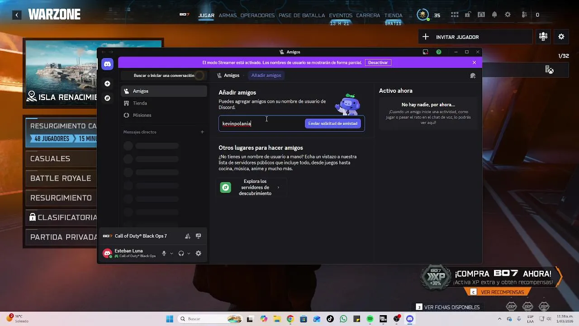
Task: Open Warzone social friends icon
Action: pyautogui.click(x=524, y=15)
